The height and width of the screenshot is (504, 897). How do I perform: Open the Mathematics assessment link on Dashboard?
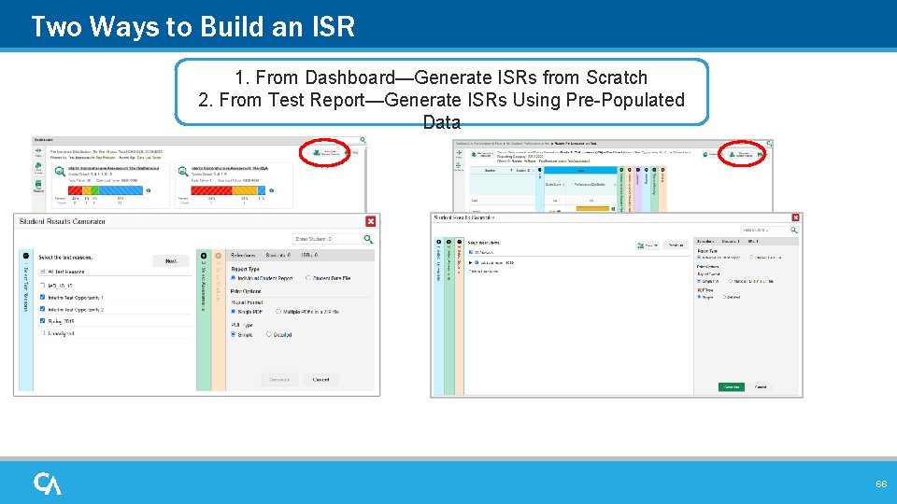(113, 168)
